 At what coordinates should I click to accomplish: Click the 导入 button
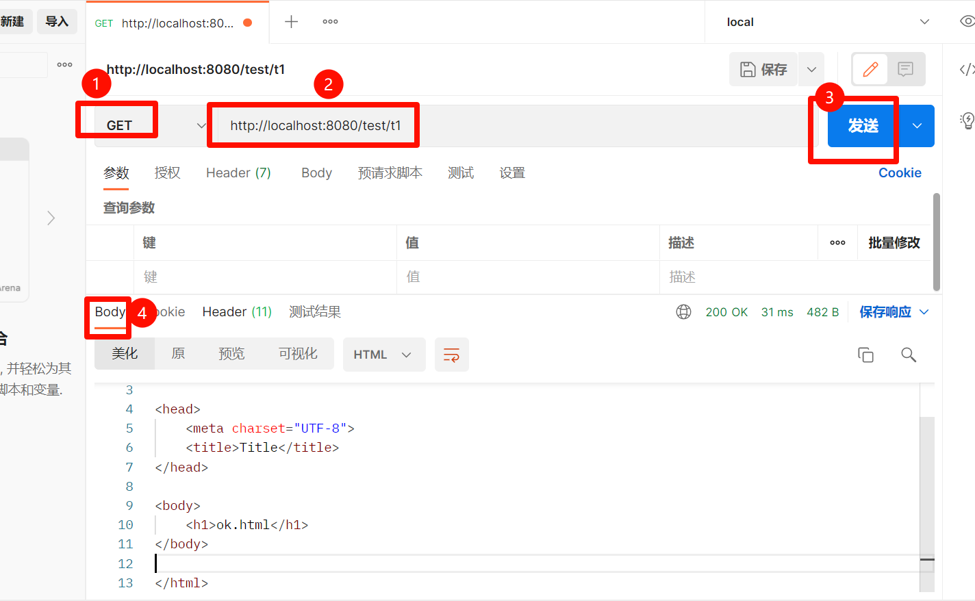click(57, 22)
